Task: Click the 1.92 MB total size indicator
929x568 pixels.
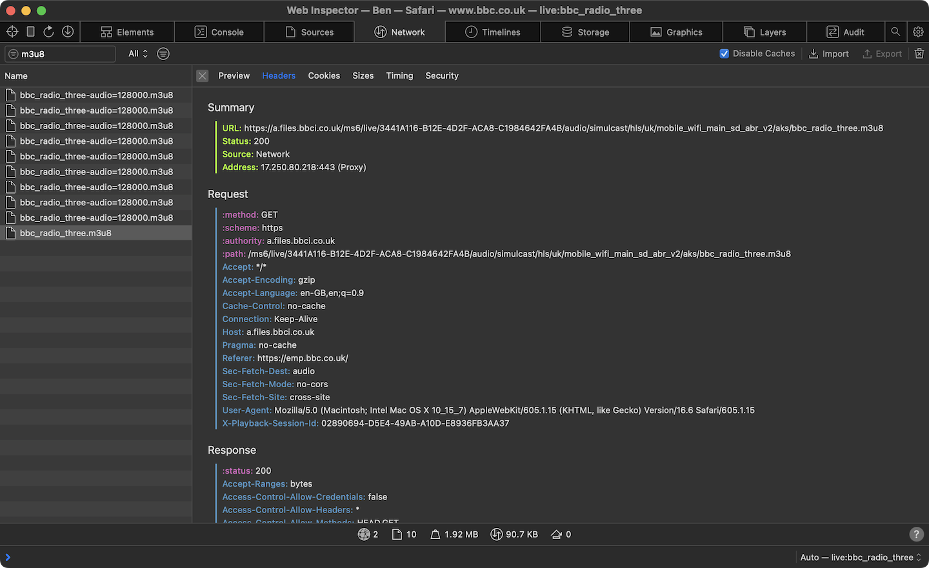Action: [x=454, y=534]
